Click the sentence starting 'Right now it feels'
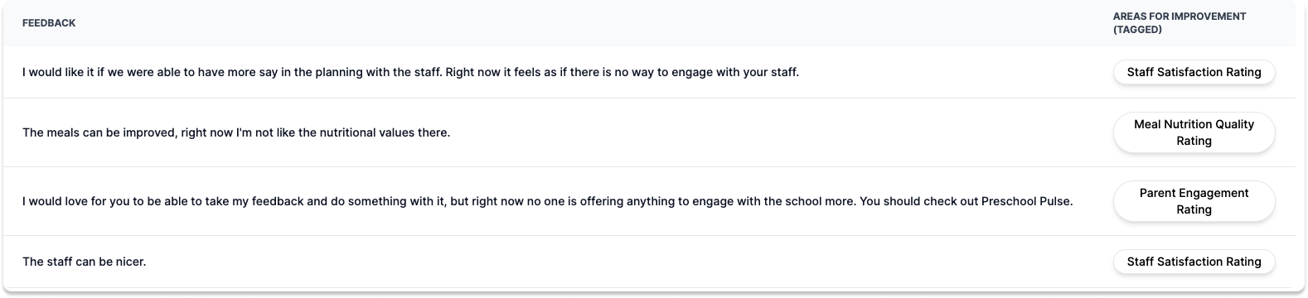The image size is (1308, 298). click(x=623, y=72)
